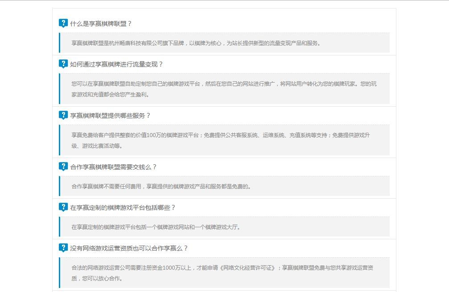Select the question 什么是享赢棋牌联盟？
This screenshot has width=449, height=292.
point(101,24)
